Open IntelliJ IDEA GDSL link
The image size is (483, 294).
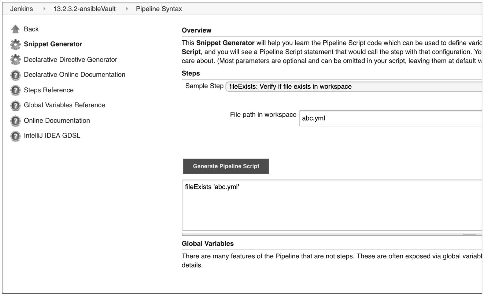coord(52,135)
